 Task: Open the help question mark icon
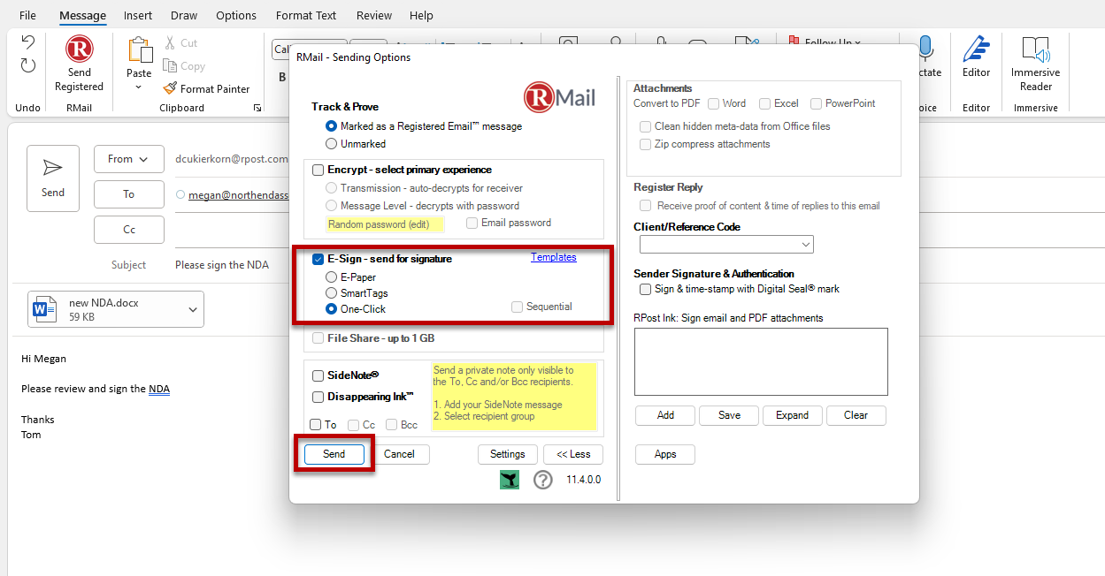tap(543, 480)
